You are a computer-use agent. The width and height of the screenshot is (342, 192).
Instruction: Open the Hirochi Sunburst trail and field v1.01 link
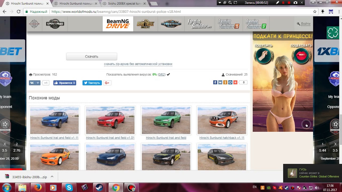coord(110,138)
